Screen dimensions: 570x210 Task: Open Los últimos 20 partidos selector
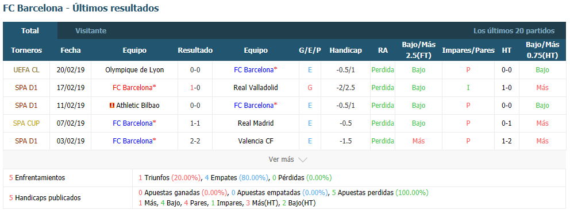(x=514, y=31)
